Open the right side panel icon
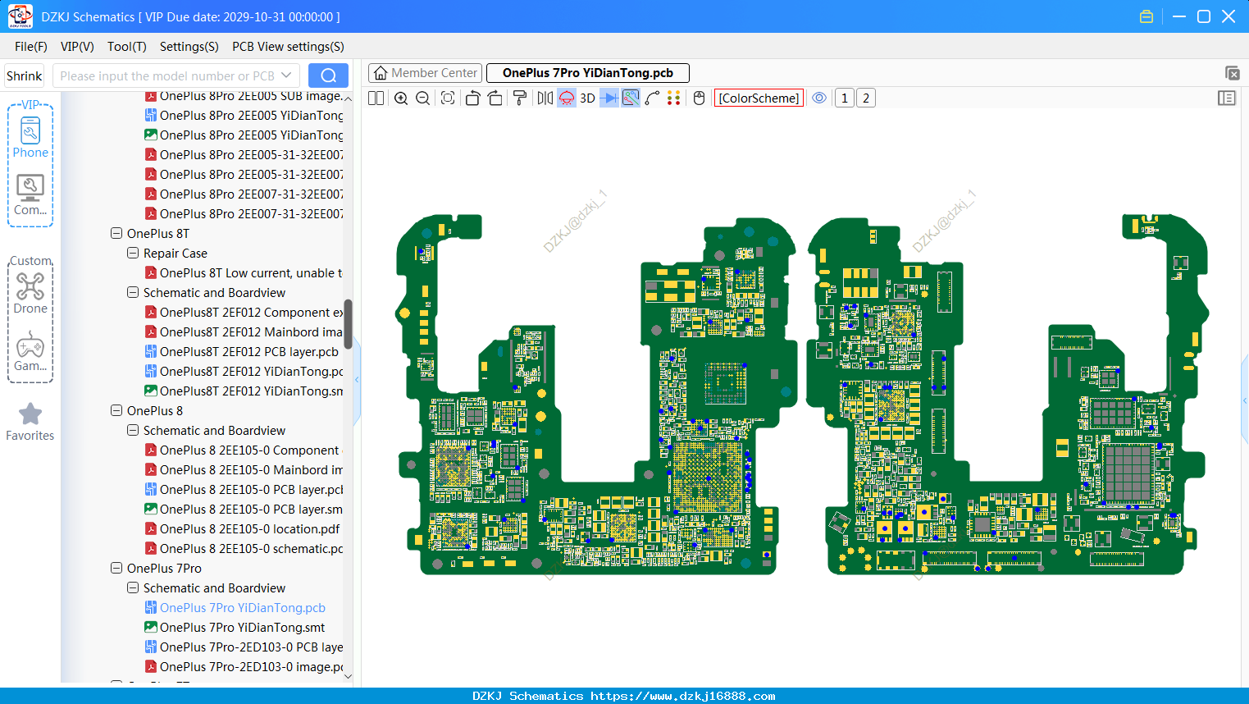The height and width of the screenshot is (704, 1249). coord(1227,98)
